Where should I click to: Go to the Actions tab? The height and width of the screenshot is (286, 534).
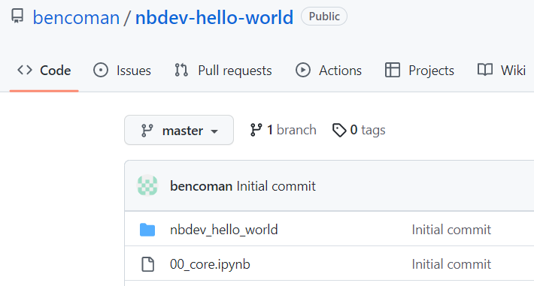click(x=329, y=71)
